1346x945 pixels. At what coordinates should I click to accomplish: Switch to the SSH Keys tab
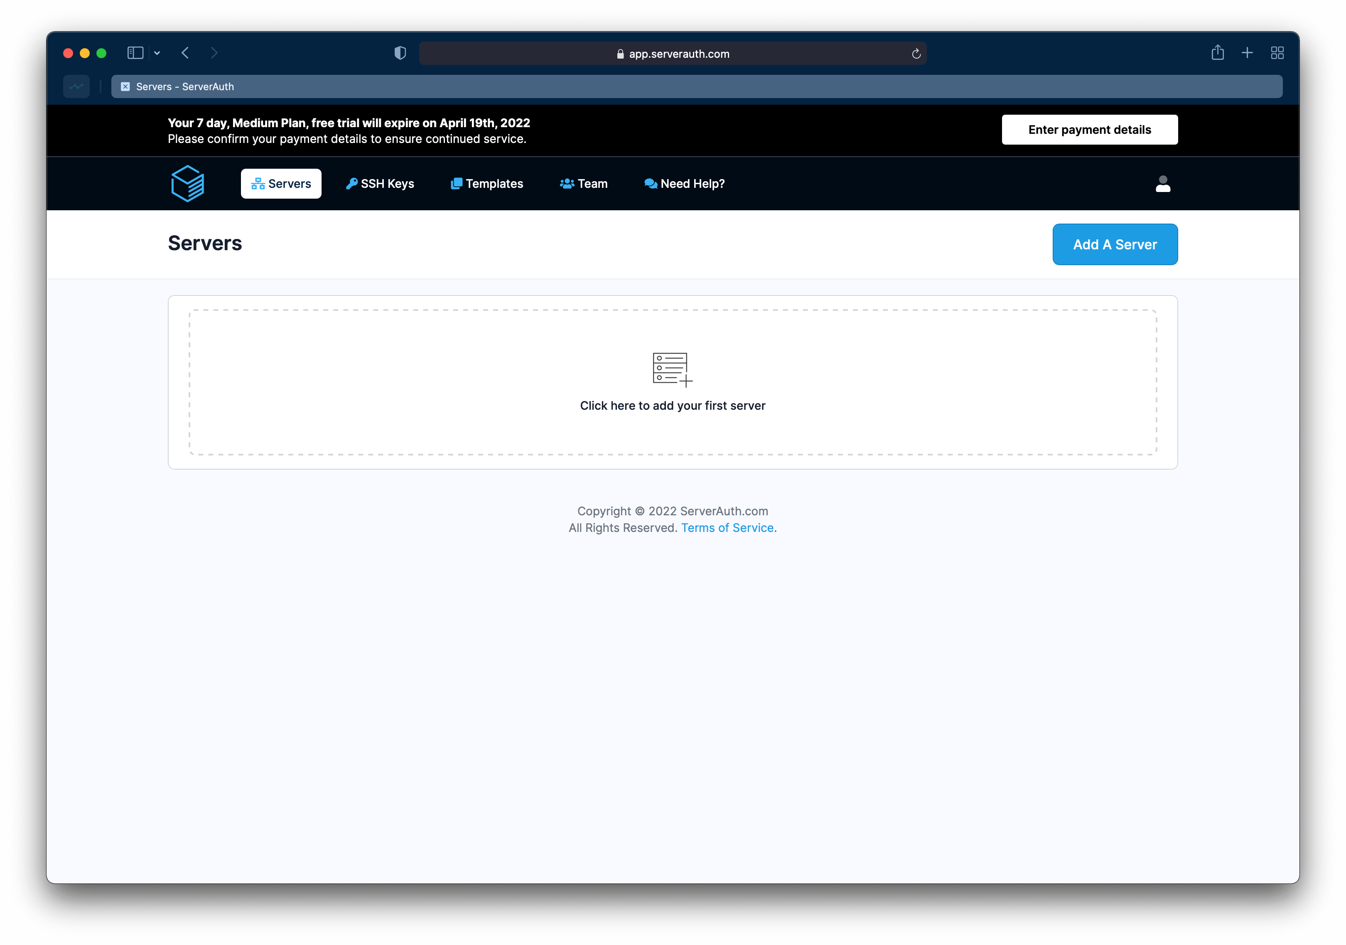[x=379, y=183]
